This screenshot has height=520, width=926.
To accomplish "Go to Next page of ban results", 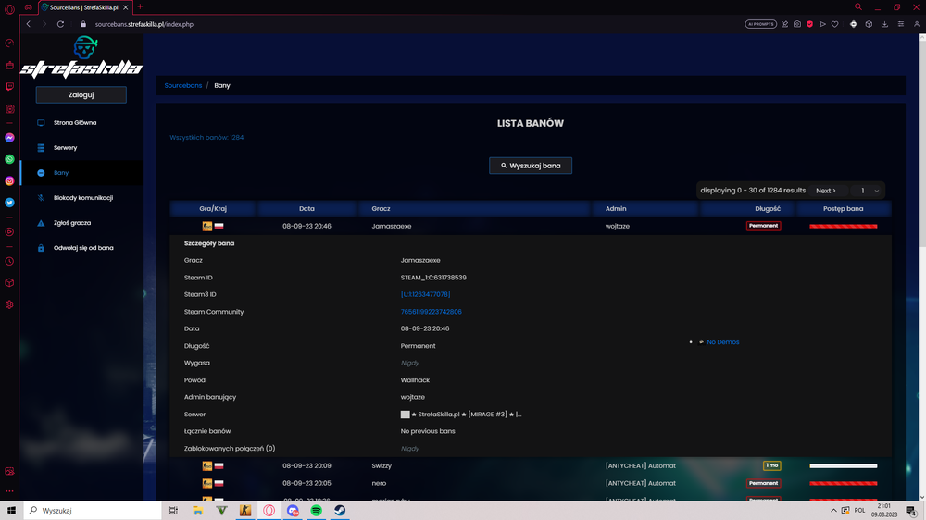I will (826, 191).
